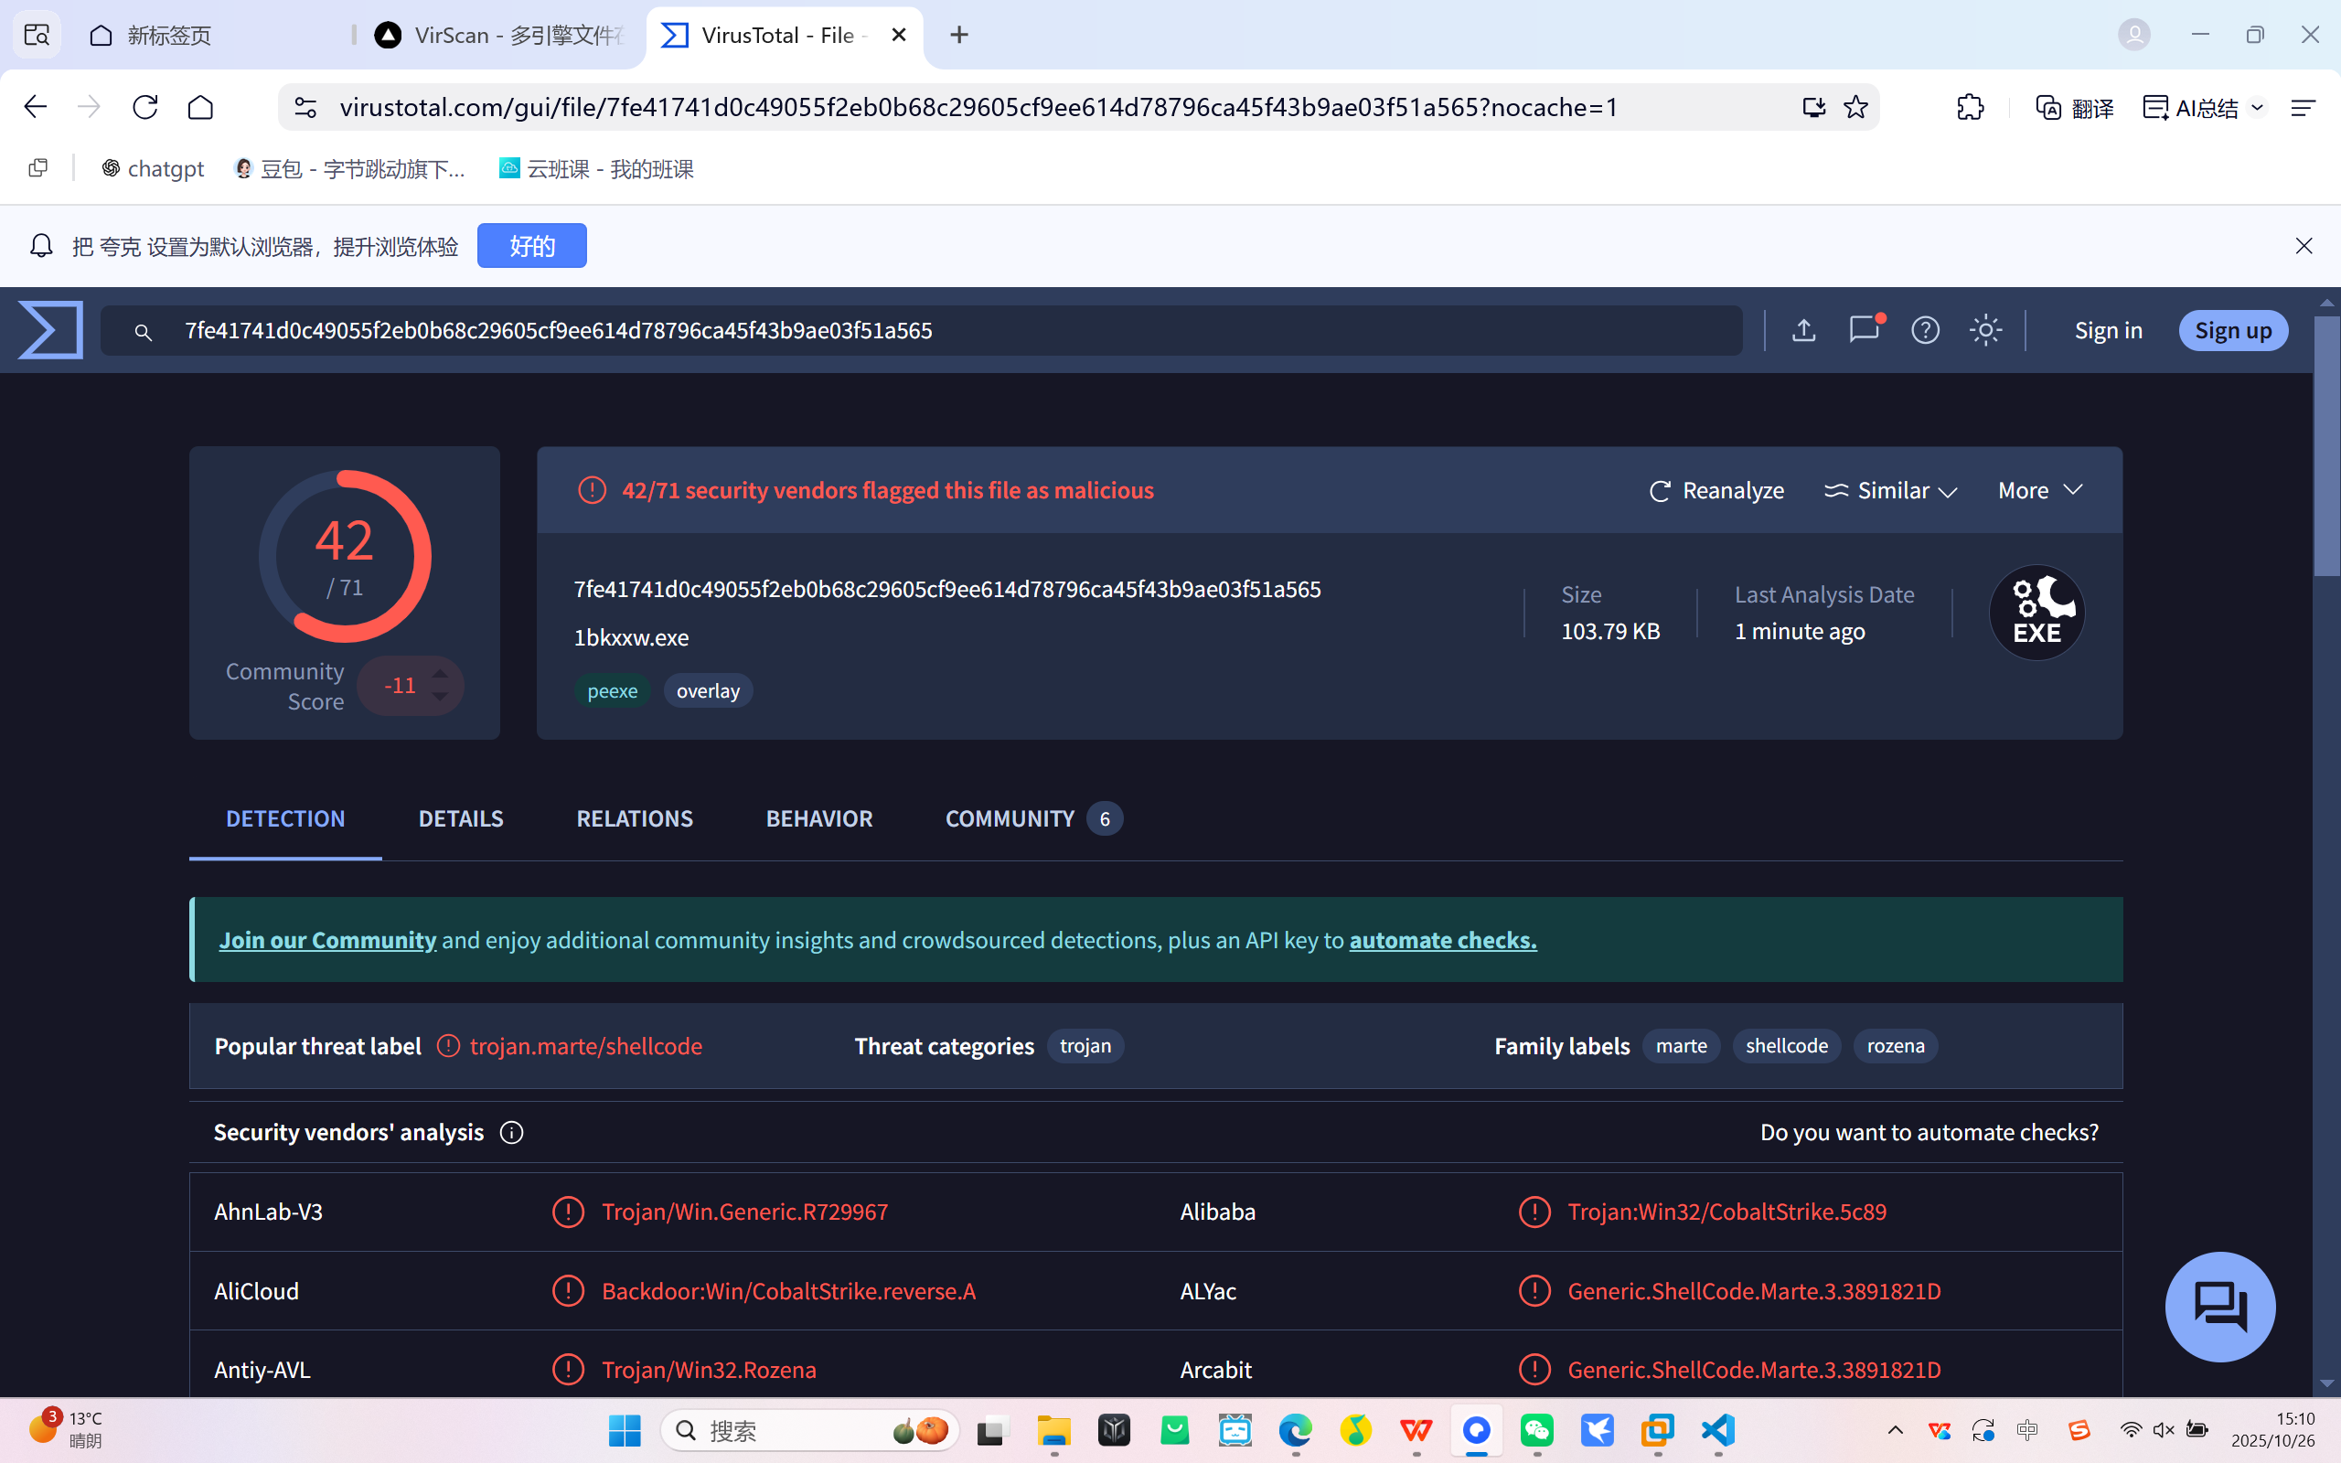This screenshot has height=1463, width=2341.
Task: Expand the Similar dropdown
Action: [1890, 491]
